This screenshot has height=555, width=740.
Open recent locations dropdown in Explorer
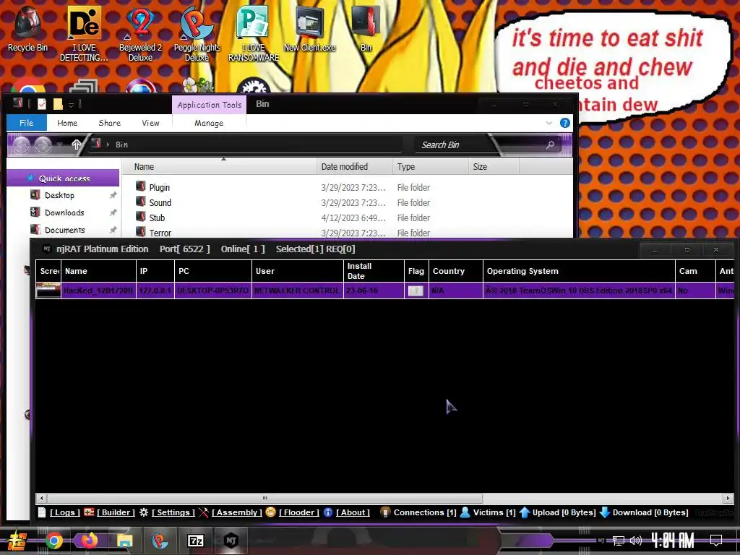coord(60,145)
